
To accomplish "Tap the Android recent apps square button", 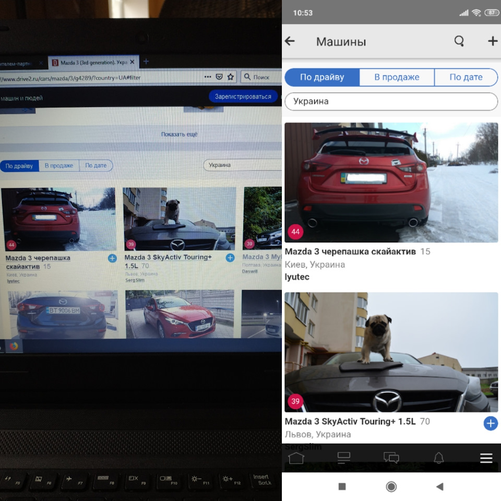I will click(342, 486).
